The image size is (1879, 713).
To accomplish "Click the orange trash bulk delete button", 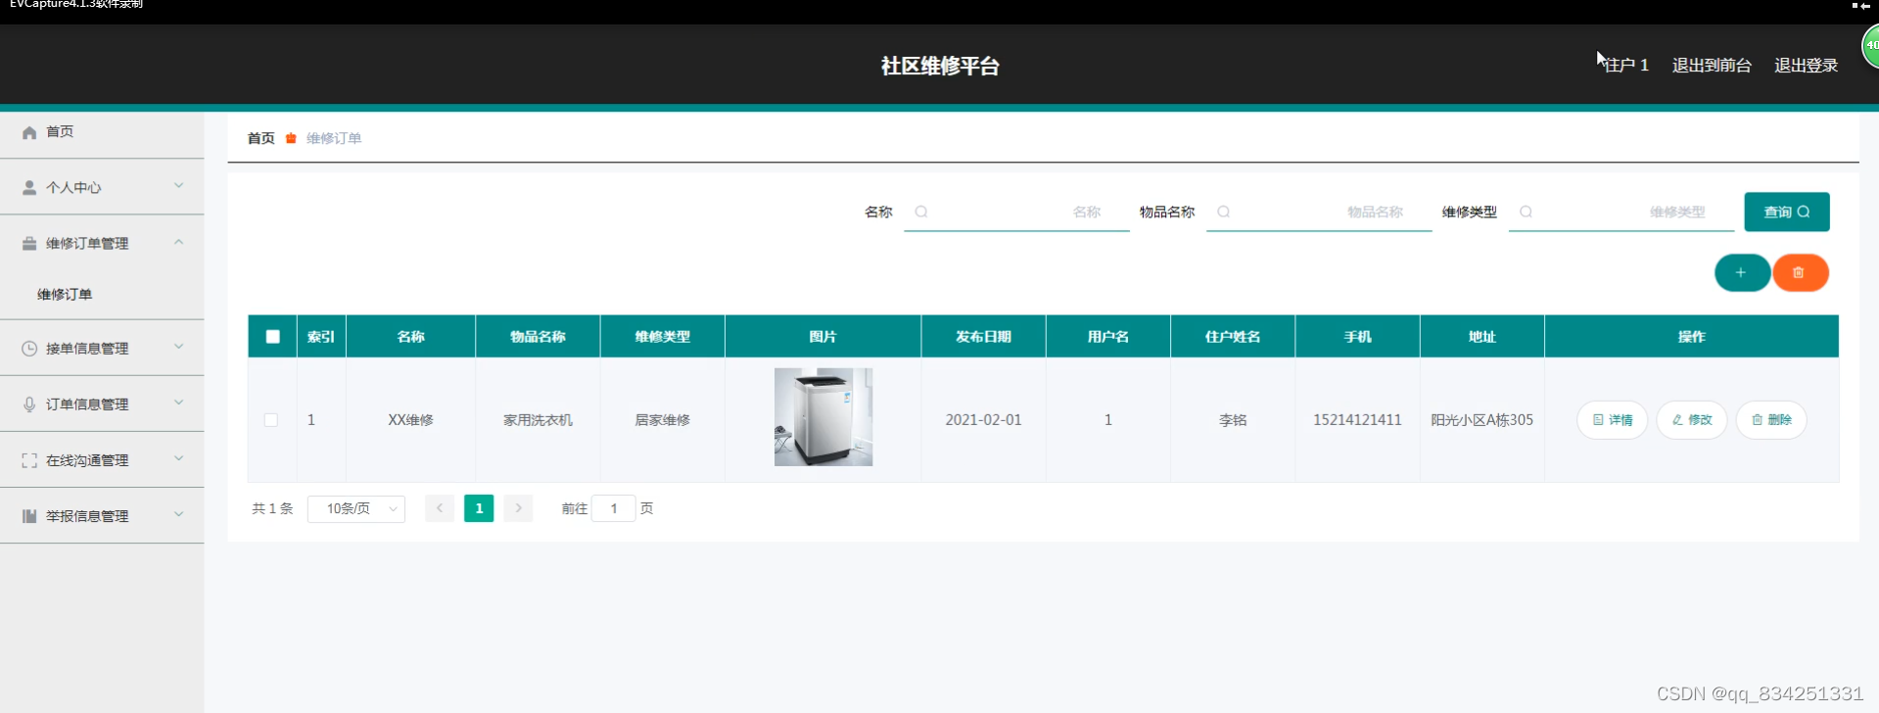I will click(x=1800, y=272).
